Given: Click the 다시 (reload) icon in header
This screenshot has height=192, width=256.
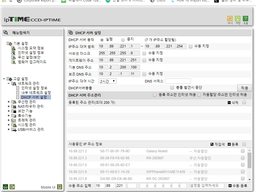Looking at the screenshot, I should tap(230, 19).
